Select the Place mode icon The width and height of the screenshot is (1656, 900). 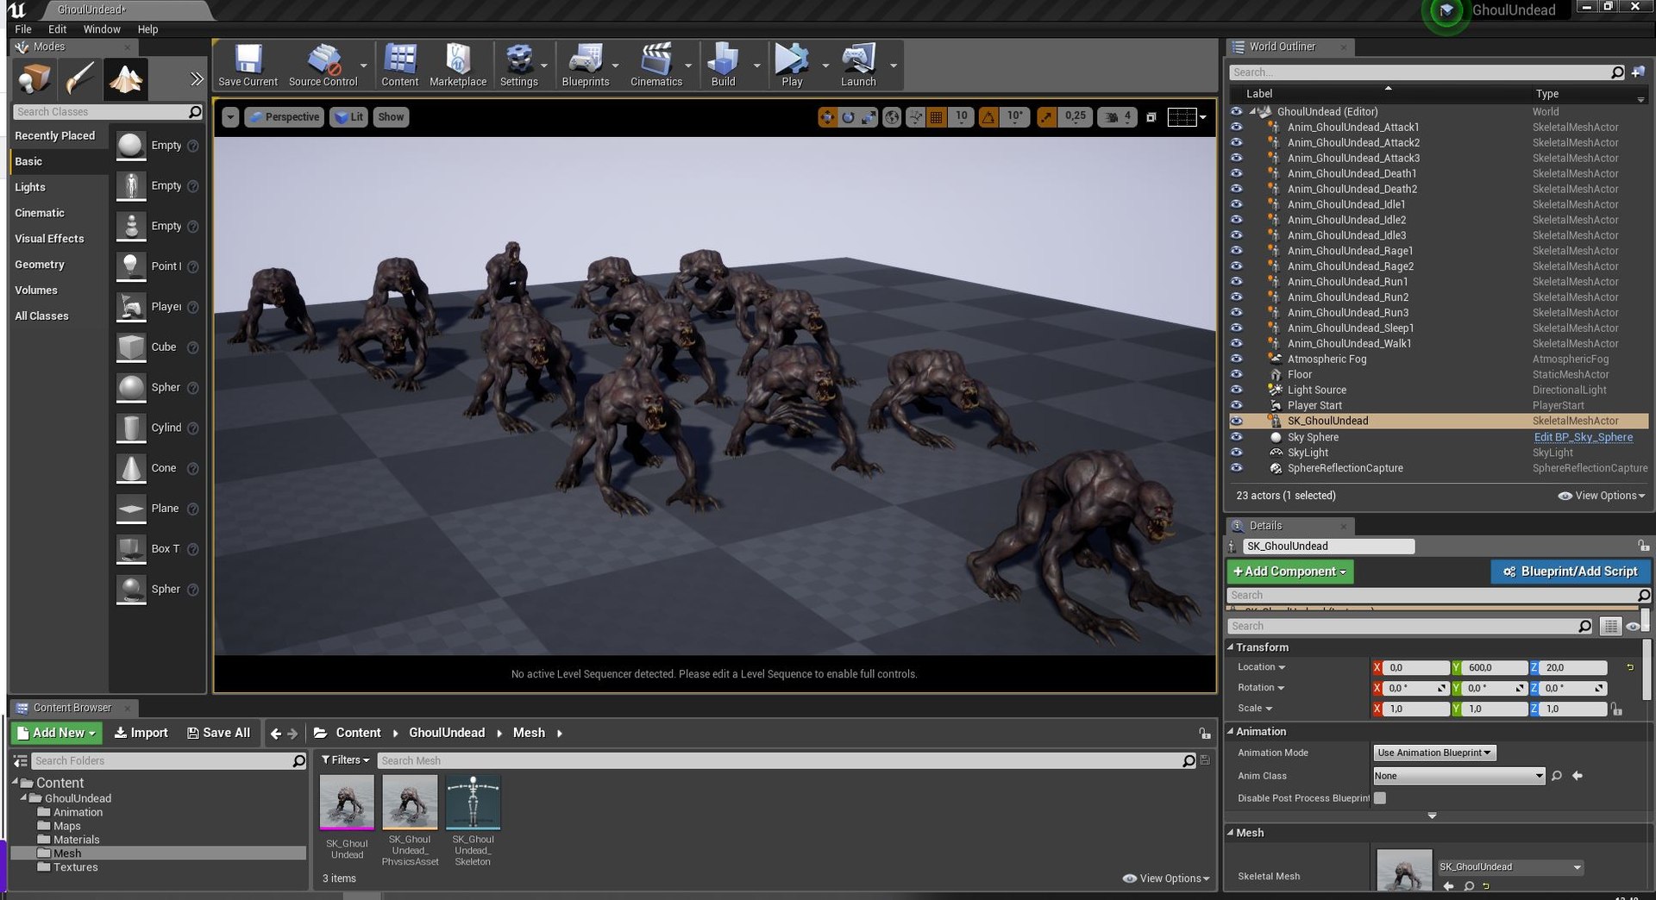tap(34, 79)
